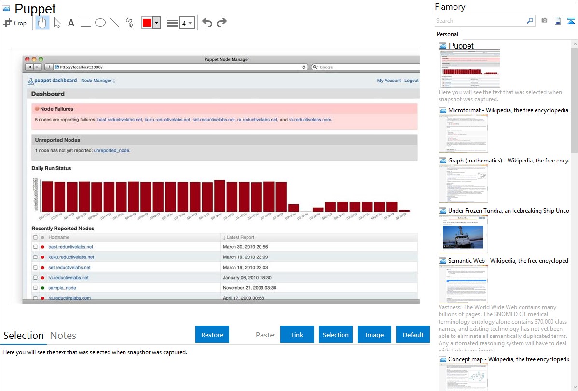578x391 pixels.
Task: Select the ellipse shape tool
Action: coord(100,23)
